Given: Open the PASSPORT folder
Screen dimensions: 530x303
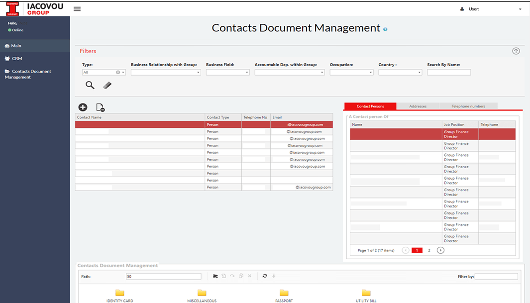Looking at the screenshot, I should [x=284, y=294].
